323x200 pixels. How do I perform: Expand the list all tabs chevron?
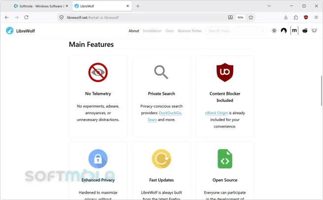[x=269, y=6]
